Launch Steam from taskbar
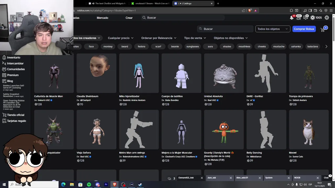The width and height of the screenshot is (335, 188). 140,185
